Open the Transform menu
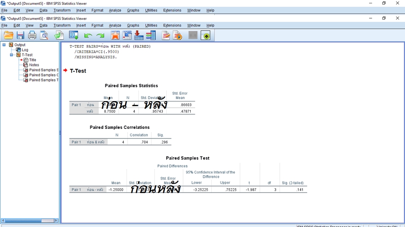The image size is (405, 227). 62,25
